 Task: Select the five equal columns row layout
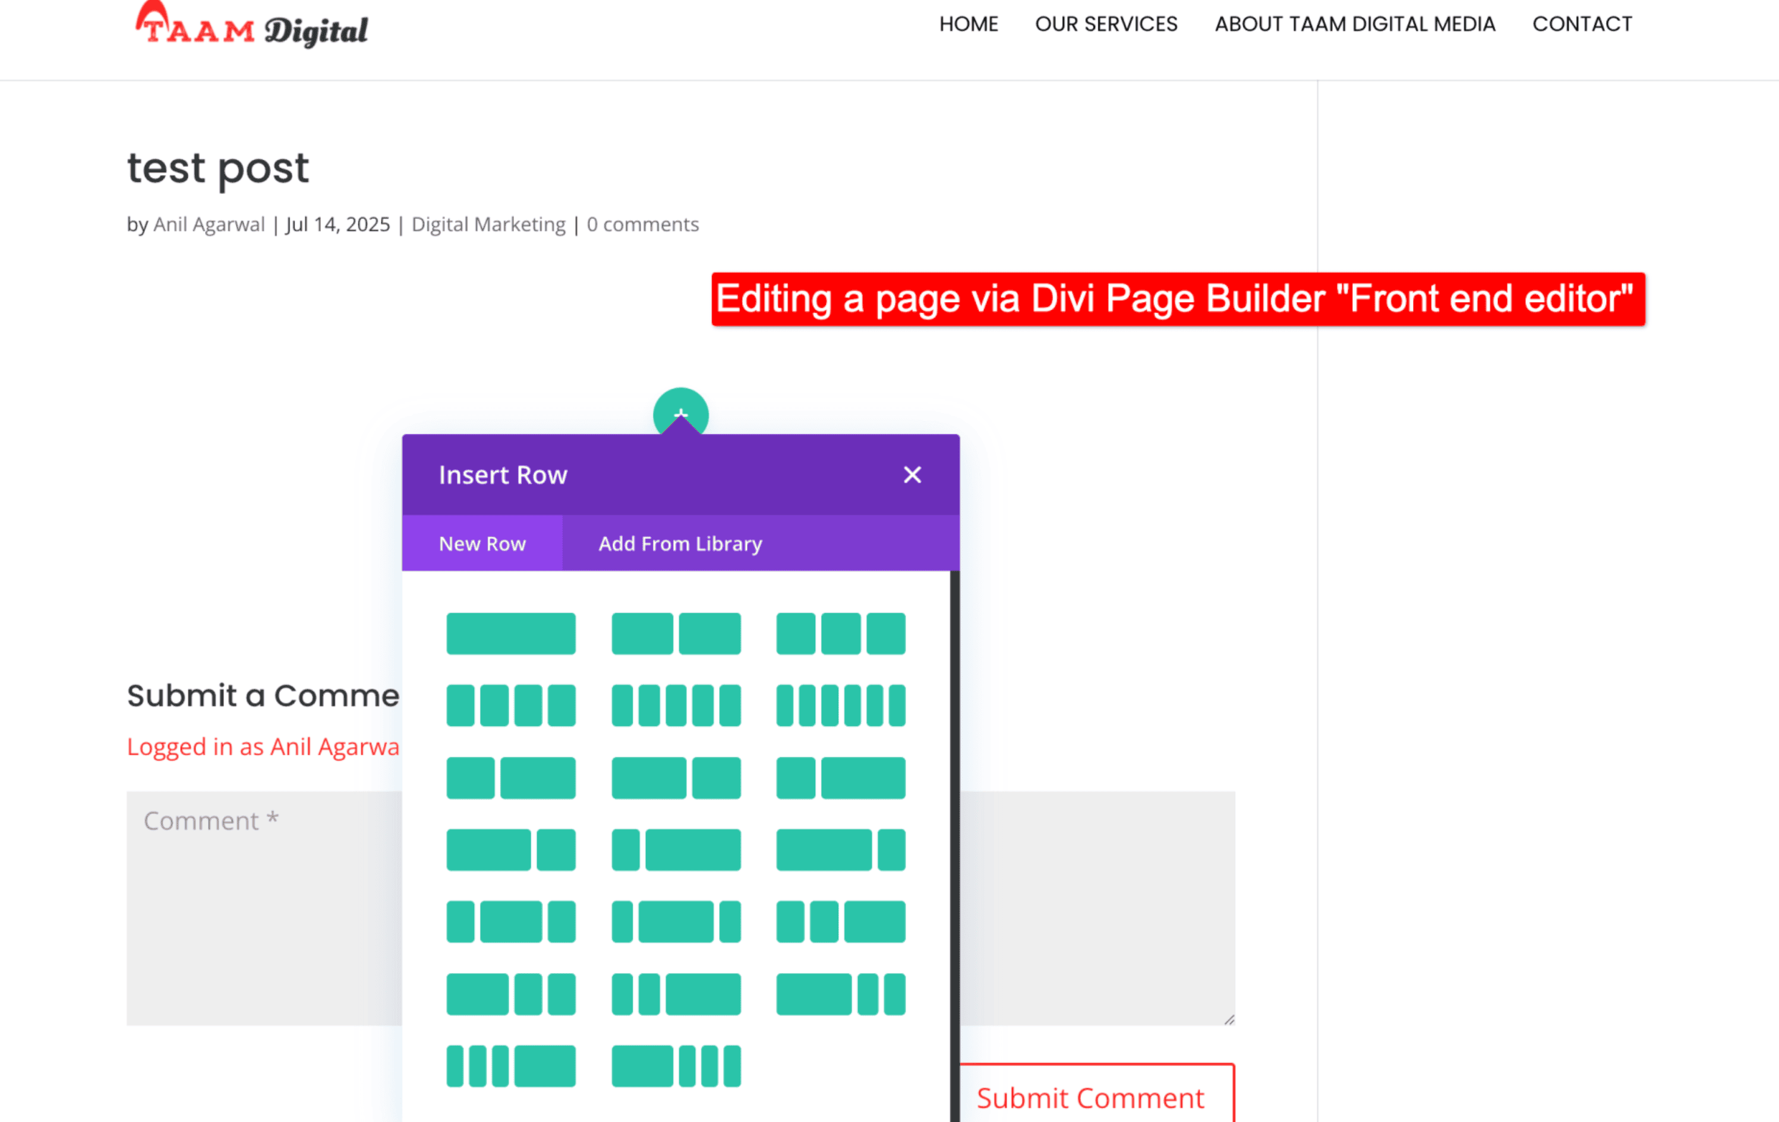pos(676,705)
